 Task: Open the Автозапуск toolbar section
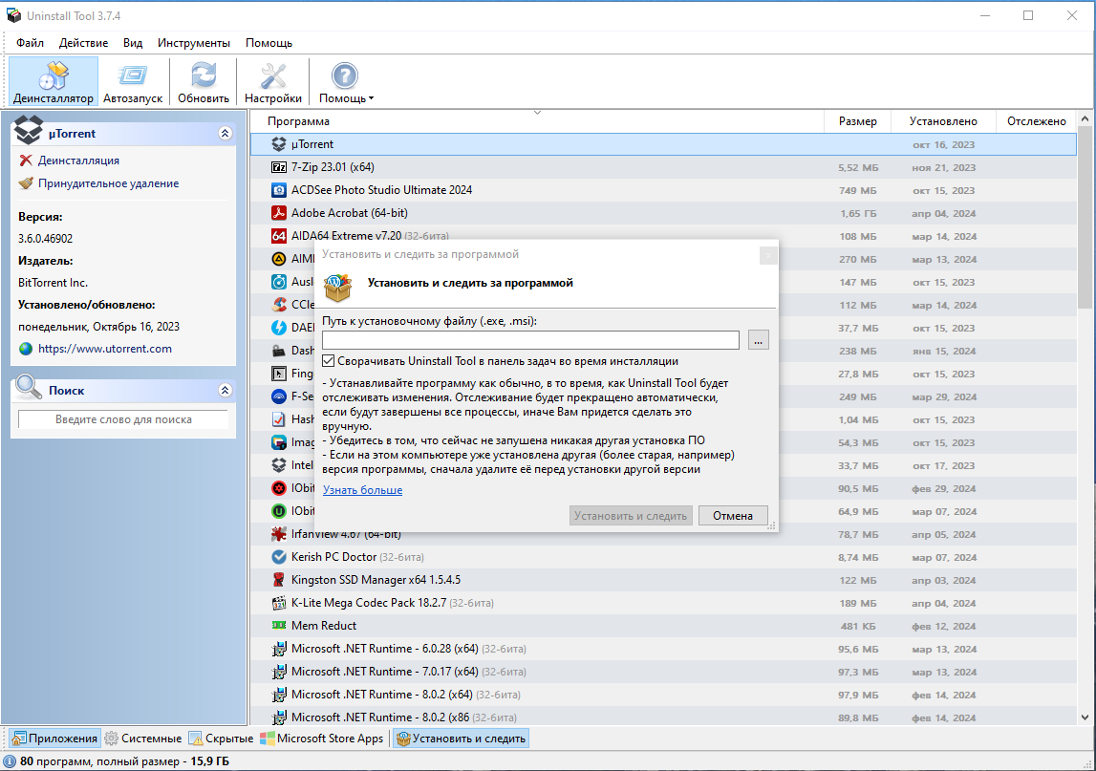click(133, 82)
